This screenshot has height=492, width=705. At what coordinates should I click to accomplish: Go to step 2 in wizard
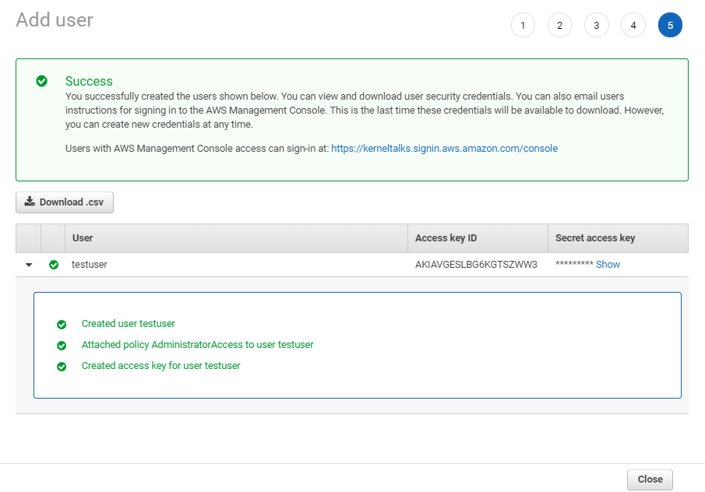click(560, 25)
